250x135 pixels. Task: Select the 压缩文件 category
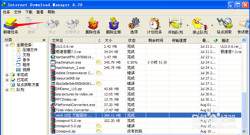click(30, 50)
